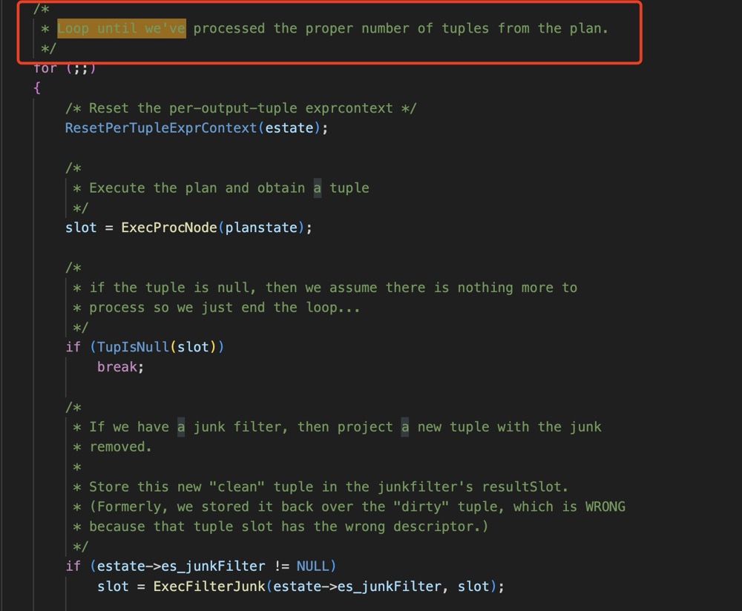
Task: Click the highlighted "Loop until we've" comment text
Action: tap(122, 29)
